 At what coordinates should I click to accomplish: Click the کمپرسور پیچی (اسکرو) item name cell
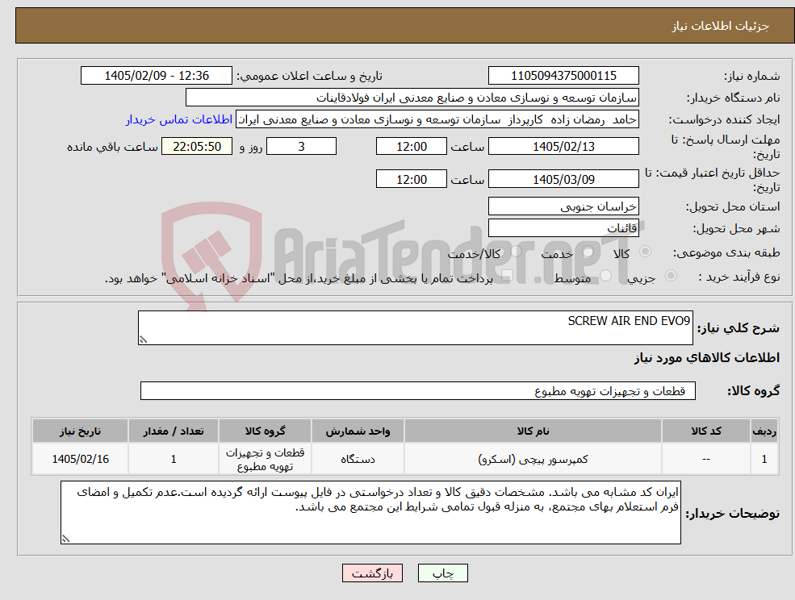point(533,459)
